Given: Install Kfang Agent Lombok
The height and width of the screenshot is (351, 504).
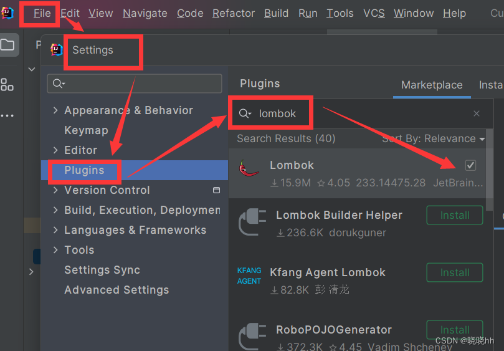Looking at the screenshot, I should pyautogui.click(x=455, y=272).
